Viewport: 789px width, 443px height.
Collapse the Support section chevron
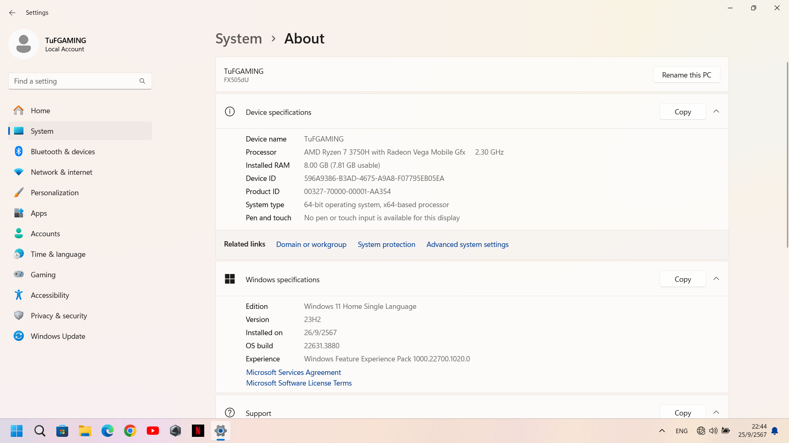point(716,412)
